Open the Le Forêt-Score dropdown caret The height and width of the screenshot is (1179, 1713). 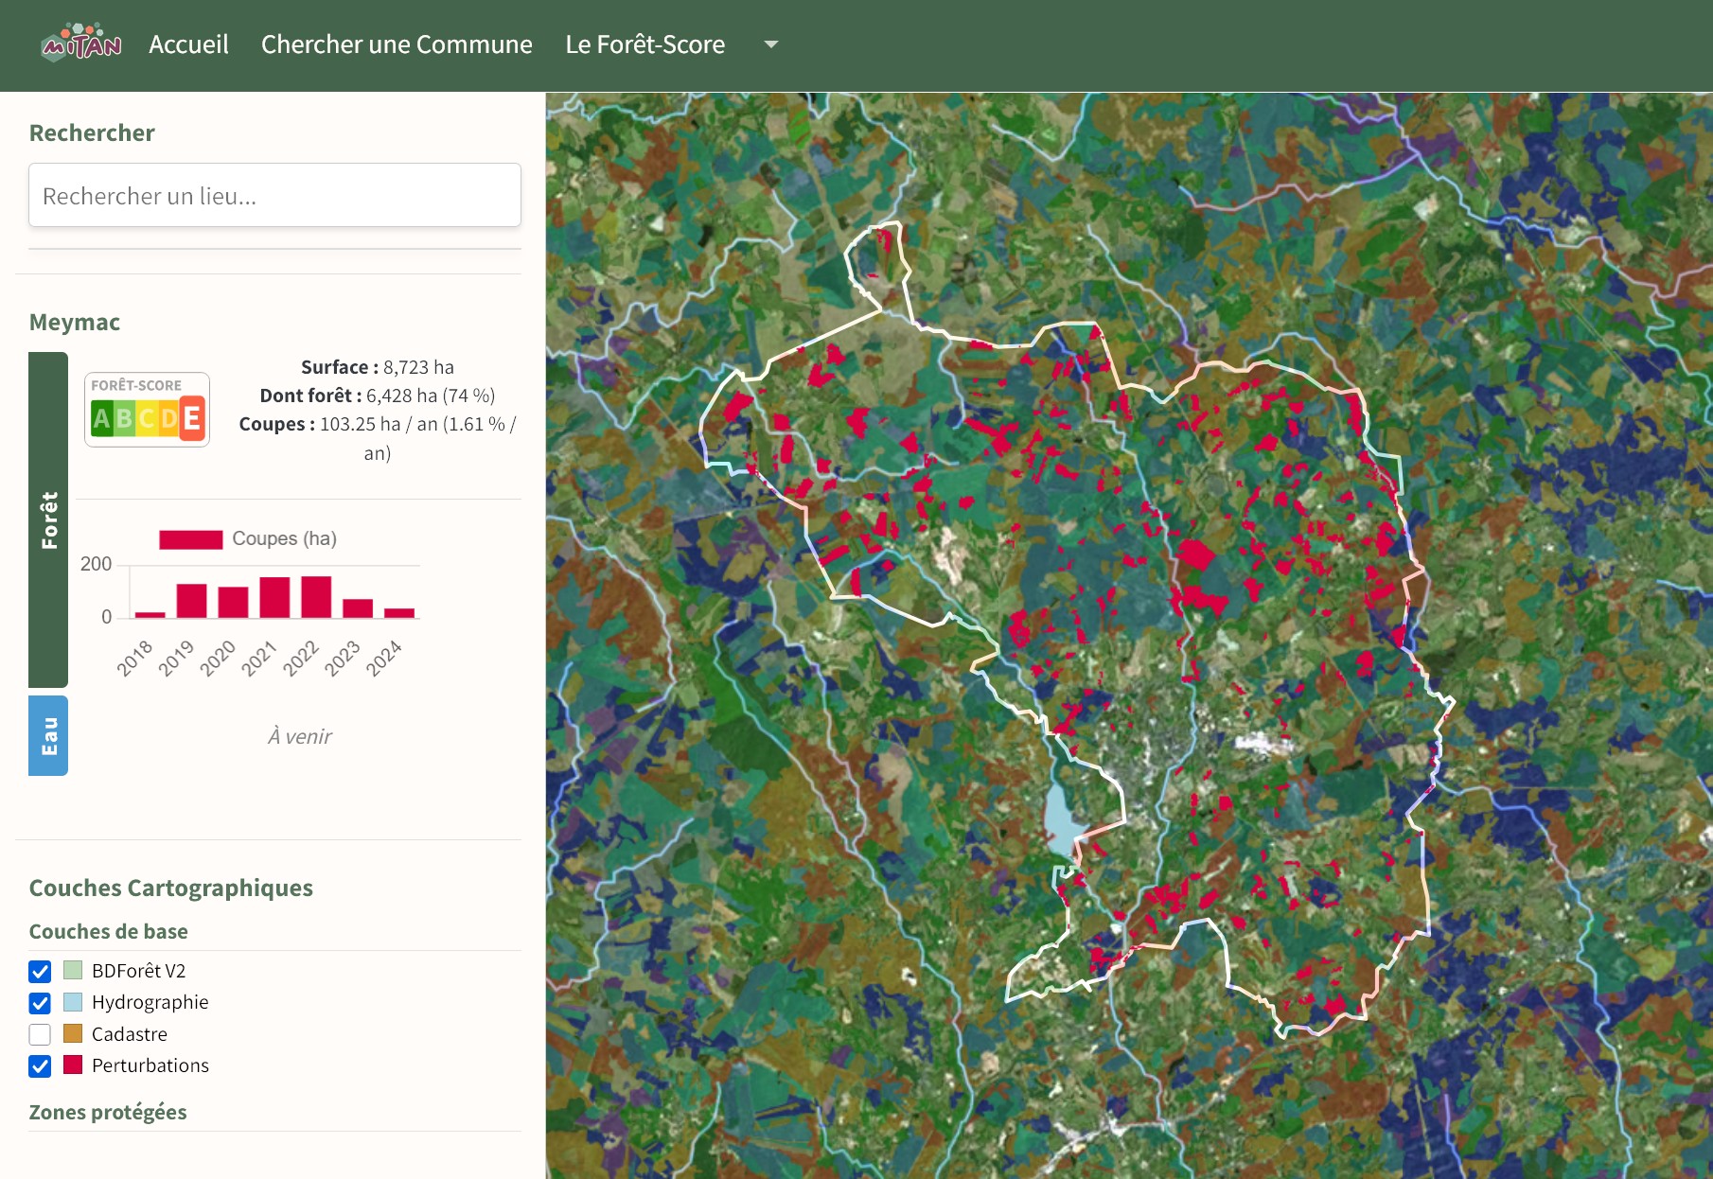coord(769,44)
